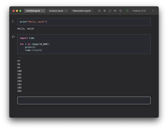Restart the kernel using the refresh icon
This screenshot has height=130, width=168.
coord(110,11)
